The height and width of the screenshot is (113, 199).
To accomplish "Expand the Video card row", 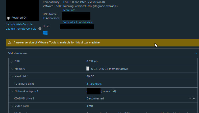I will coord(12,106).
